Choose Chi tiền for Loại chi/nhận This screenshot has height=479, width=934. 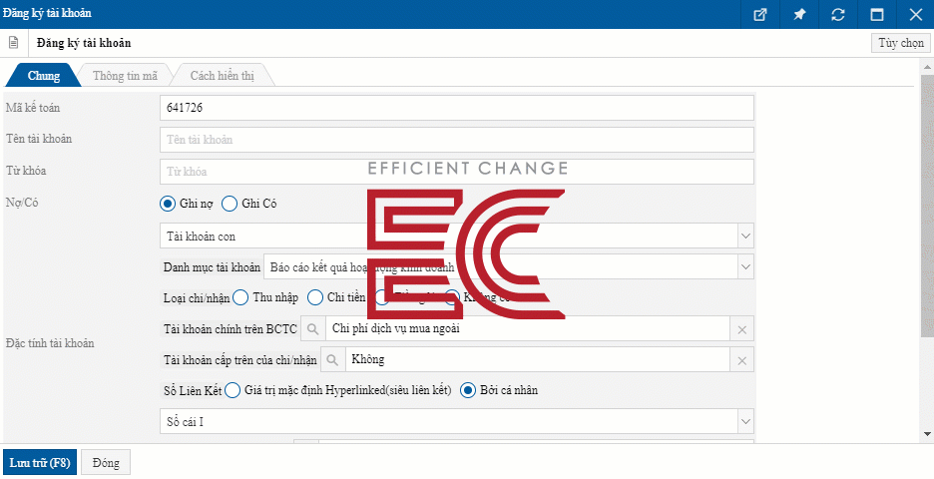[x=315, y=297]
